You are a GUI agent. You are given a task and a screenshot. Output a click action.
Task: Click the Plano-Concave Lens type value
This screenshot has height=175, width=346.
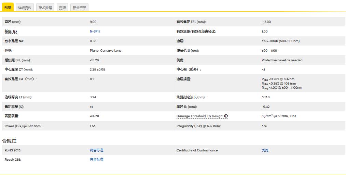106,50
